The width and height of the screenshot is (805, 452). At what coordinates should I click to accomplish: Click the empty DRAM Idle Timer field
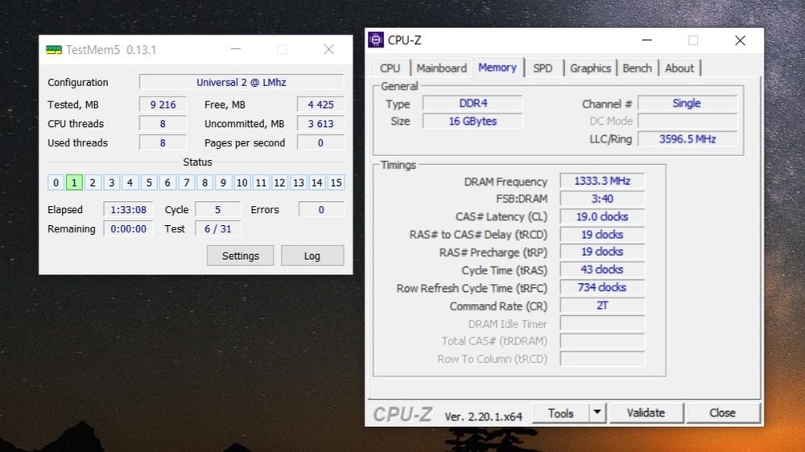[x=601, y=323]
